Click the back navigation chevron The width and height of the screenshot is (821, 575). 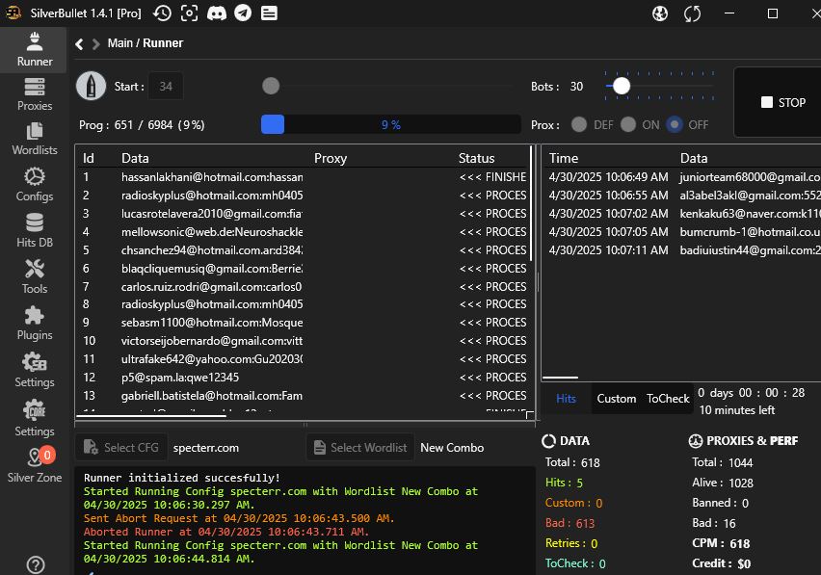point(79,43)
